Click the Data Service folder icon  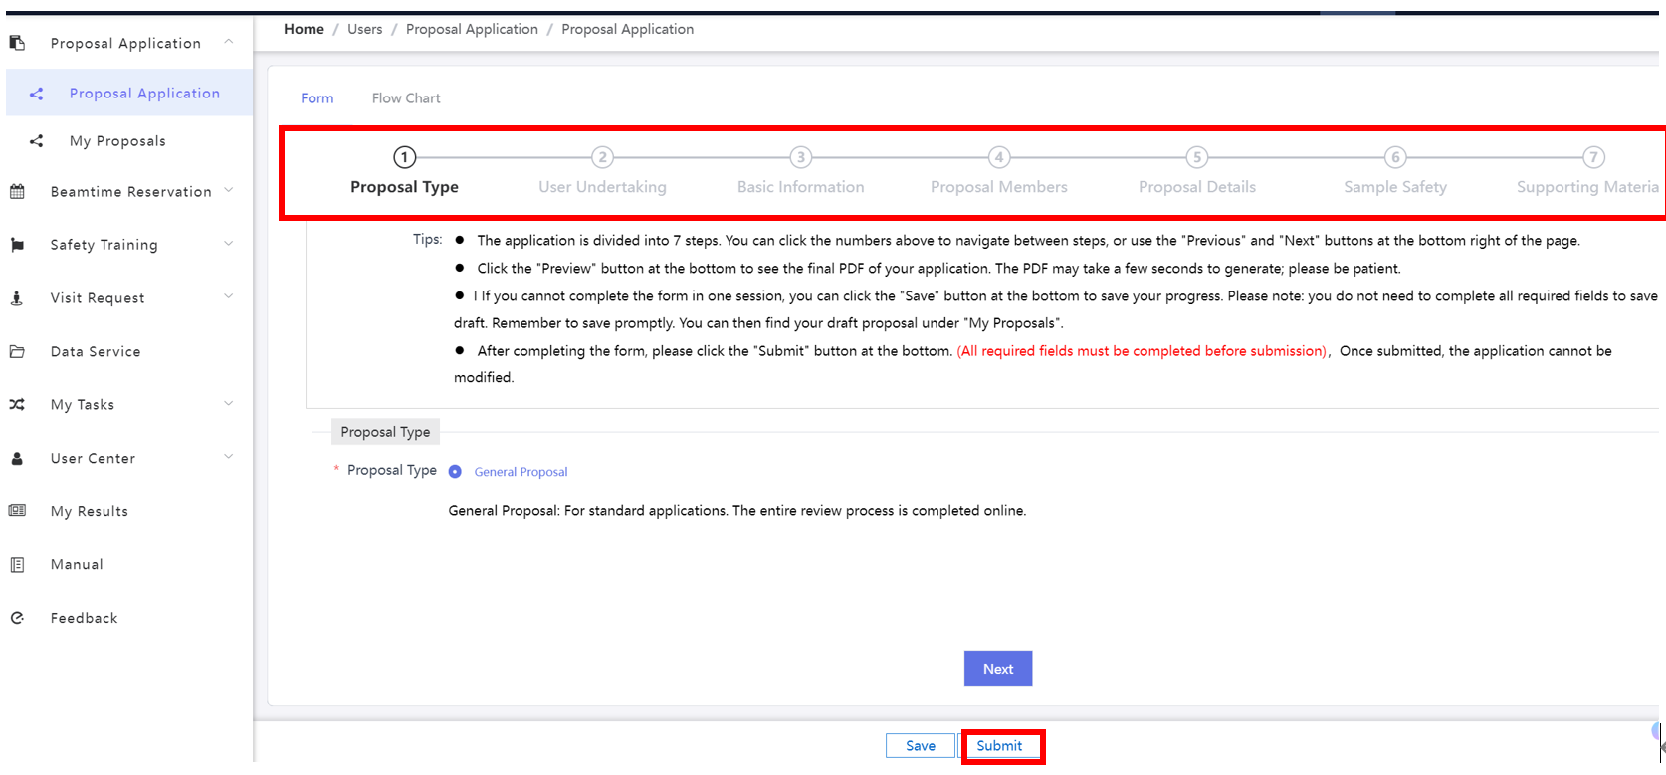(x=17, y=351)
